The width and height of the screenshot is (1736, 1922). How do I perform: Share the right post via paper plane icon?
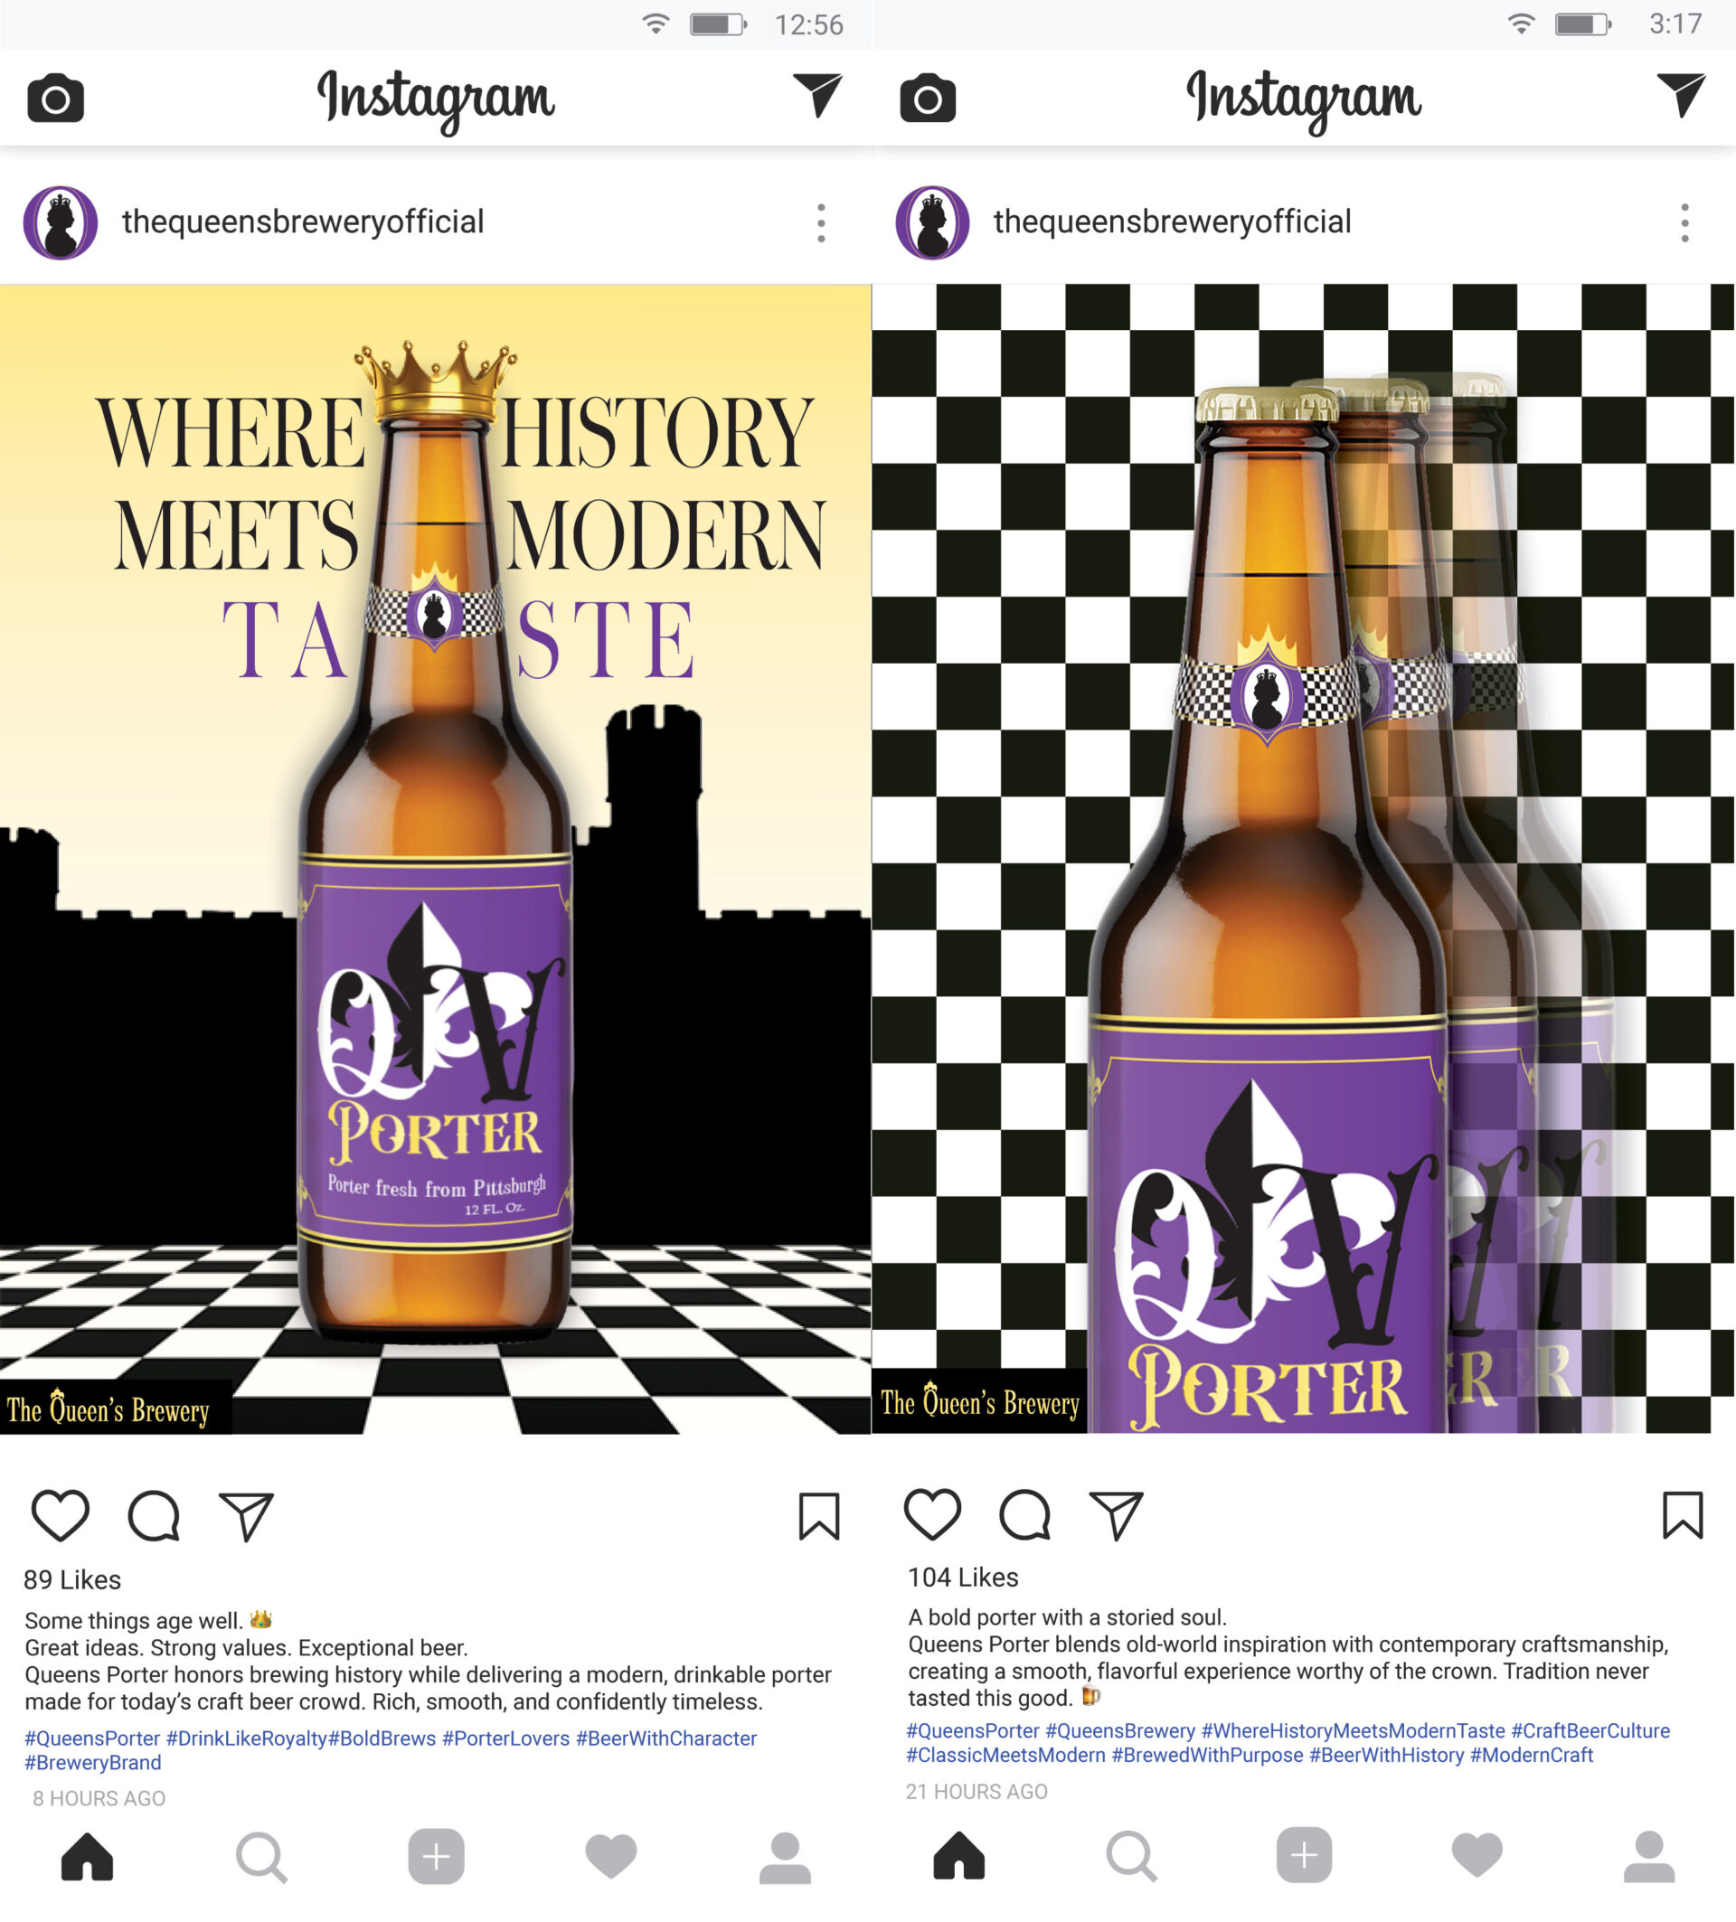[1116, 1515]
